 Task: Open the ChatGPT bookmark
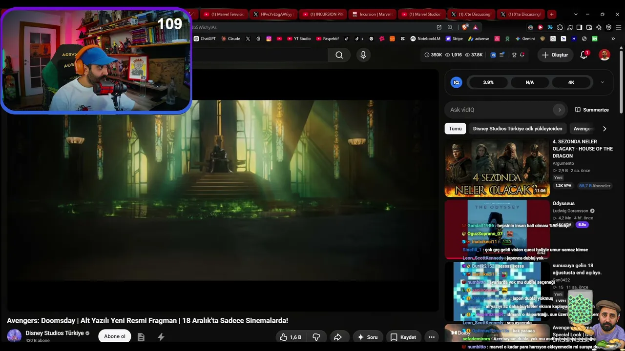click(x=205, y=39)
